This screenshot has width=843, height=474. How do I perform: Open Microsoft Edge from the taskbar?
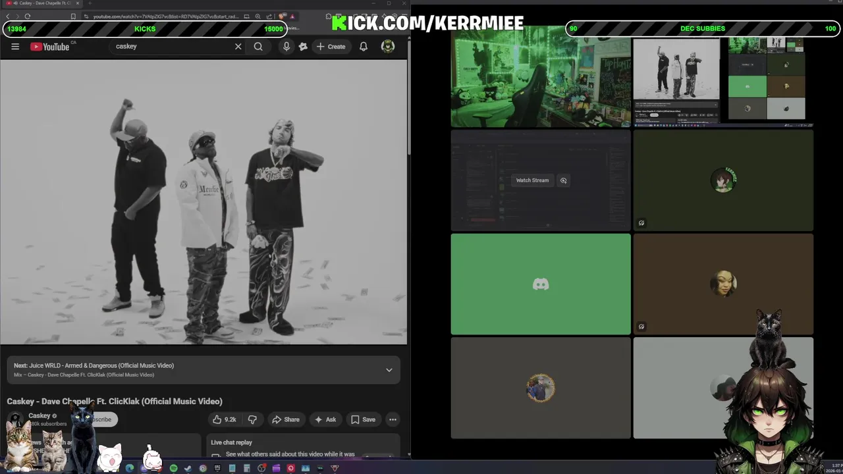130,468
